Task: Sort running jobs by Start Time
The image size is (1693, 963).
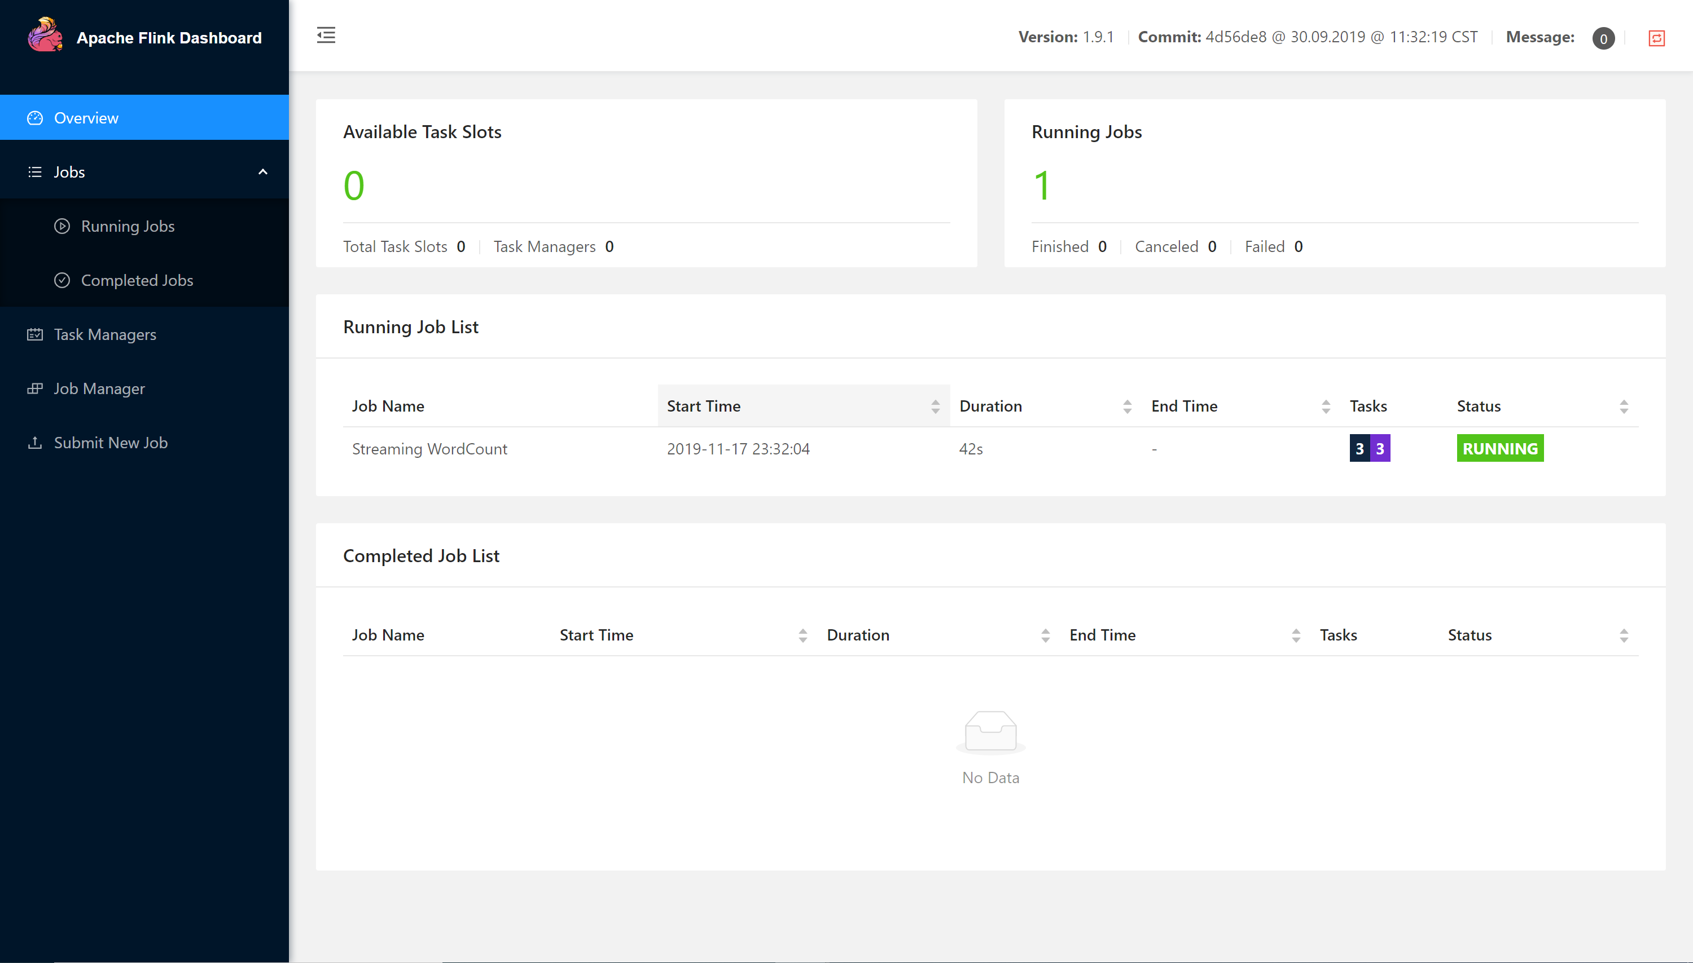Action: point(935,406)
